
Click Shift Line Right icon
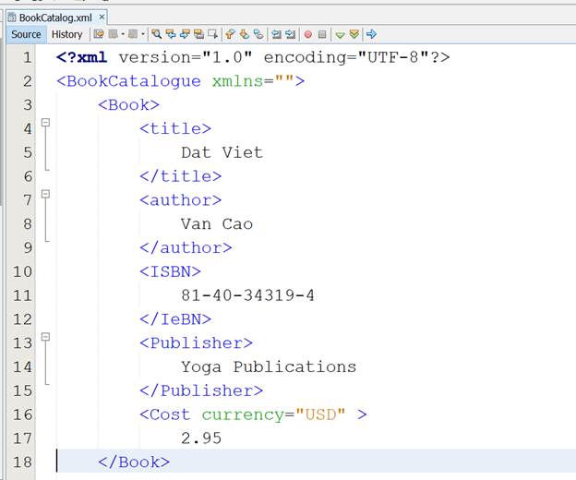(290, 34)
